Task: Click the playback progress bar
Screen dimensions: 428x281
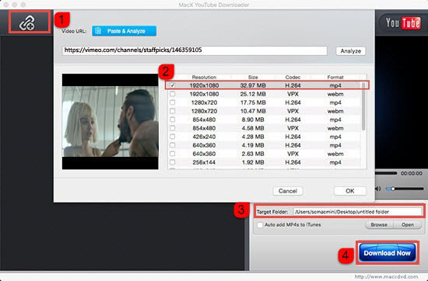Action: (386, 173)
